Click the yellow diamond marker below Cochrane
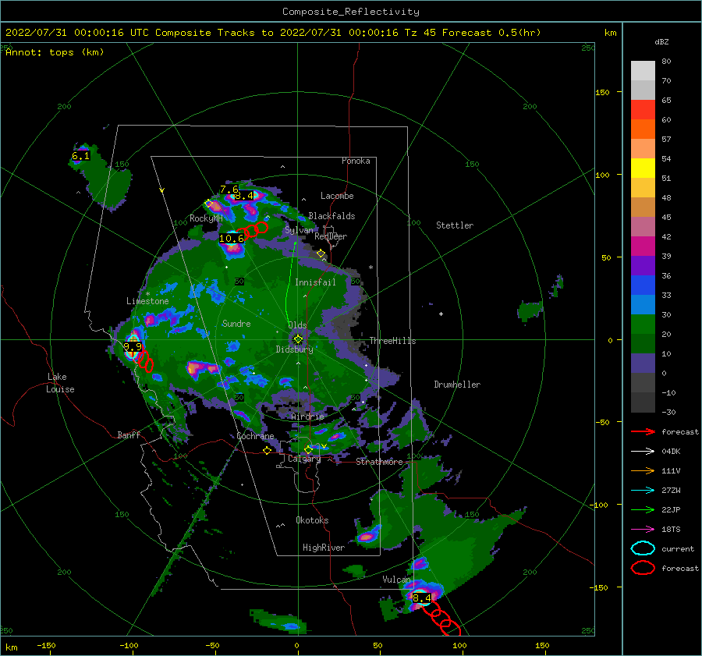702x656 pixels. tap(268, 451)
